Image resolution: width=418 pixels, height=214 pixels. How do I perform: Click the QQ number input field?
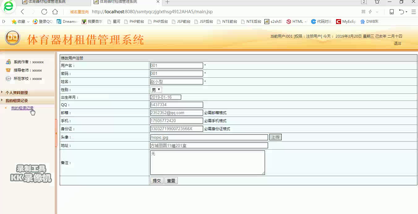[x=177, y=105]
